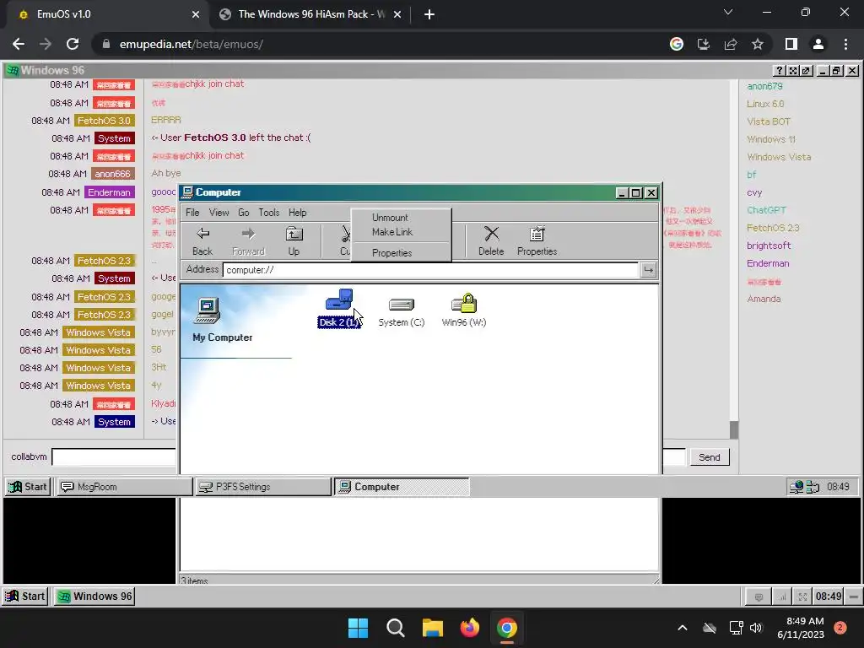Screen dimensions: 864x648
Task: Click the expand fullscreen icon in EmuOS tray
Action: coord(803,597)
